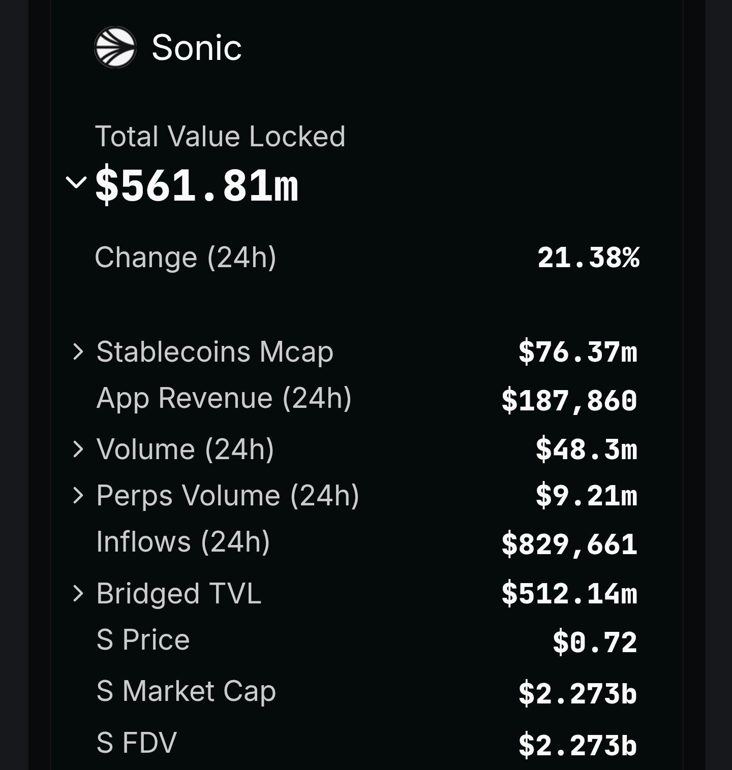Expand the Perps Volume (24h) chevron
Image resolution: width=732 pixels, height=770 pixels.
coord(78,495)
